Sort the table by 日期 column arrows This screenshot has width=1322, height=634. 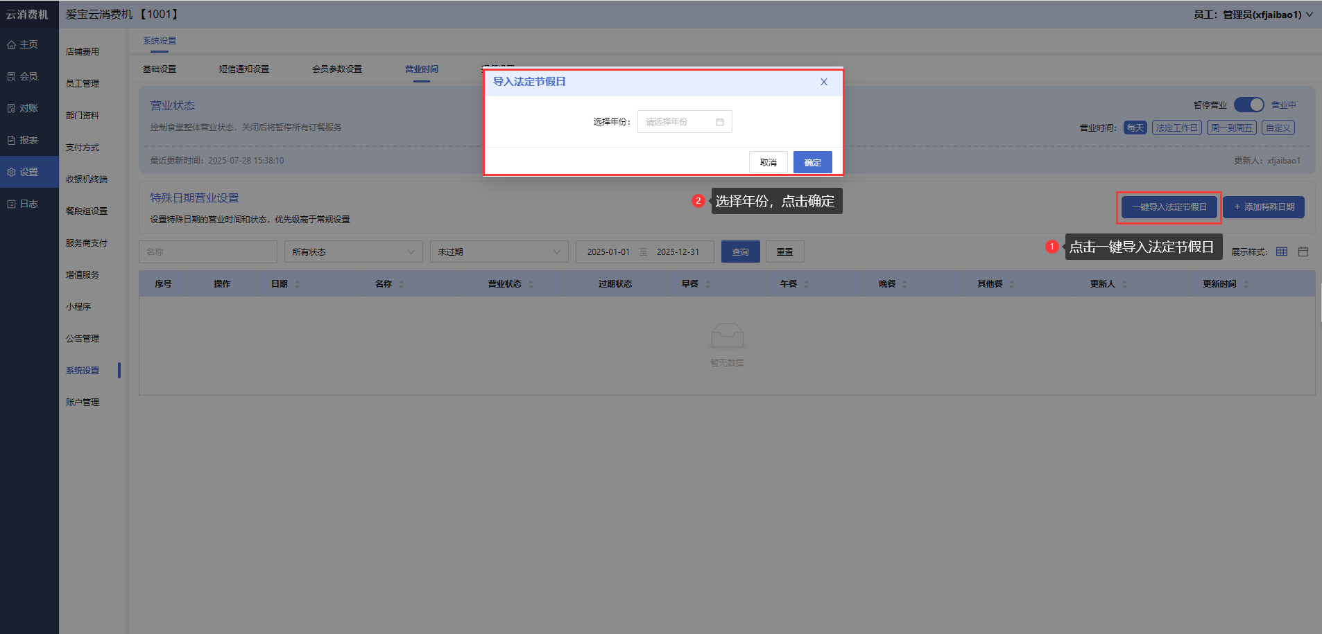click(297, 284)
